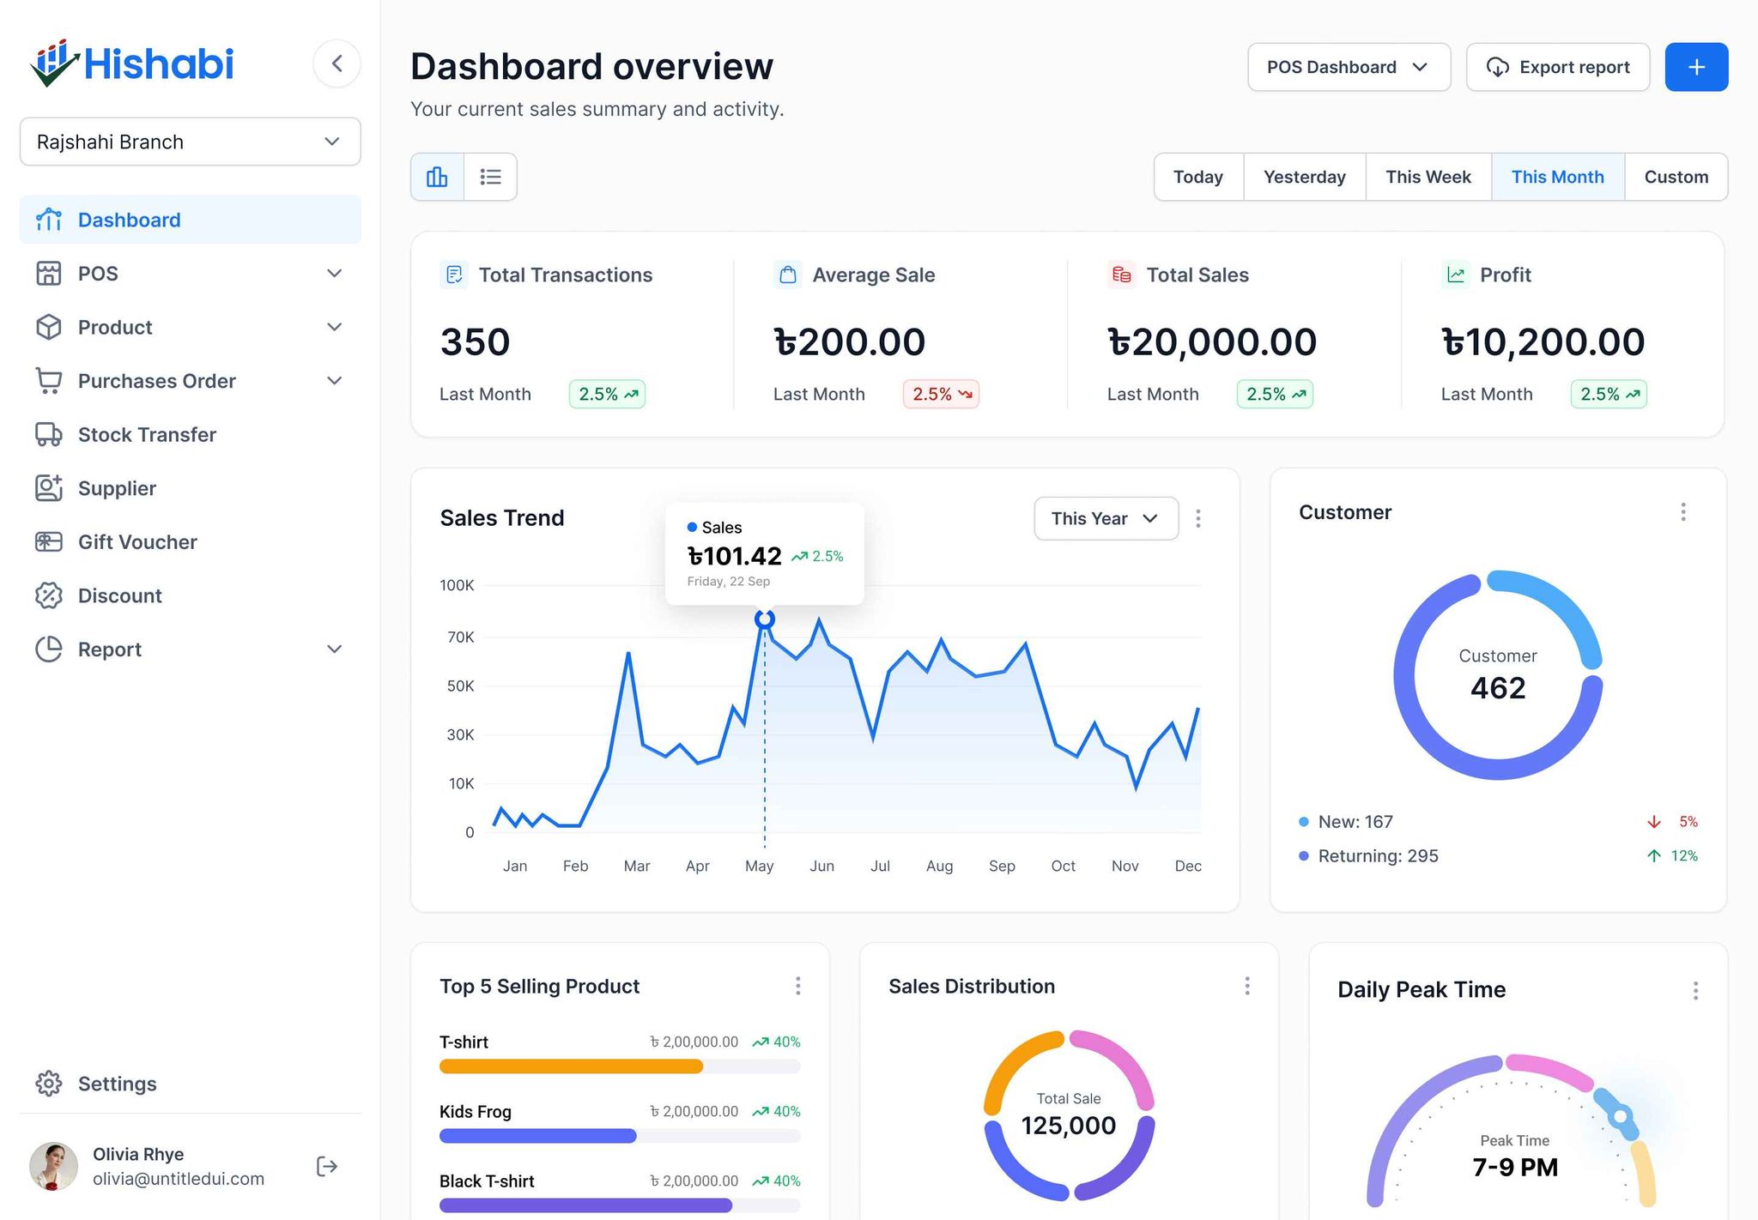Switch to chart view in the view toggle
The image size is (1758, 1220).
click(437, 176)
